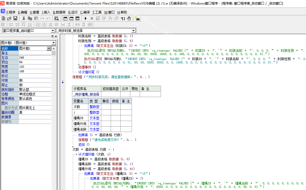The image size is (306, 190).
Task: Open help search binoculars icon
Action: click(x=137, y=18)
